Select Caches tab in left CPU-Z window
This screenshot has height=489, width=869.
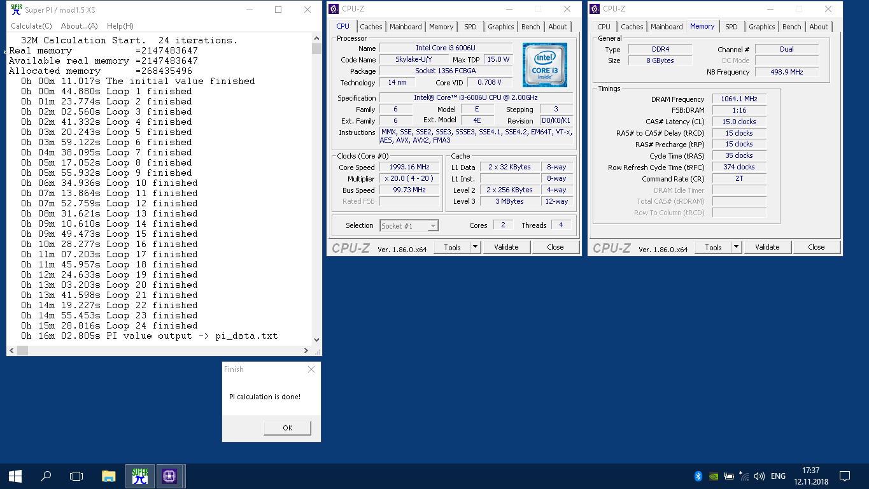(371, 27)
